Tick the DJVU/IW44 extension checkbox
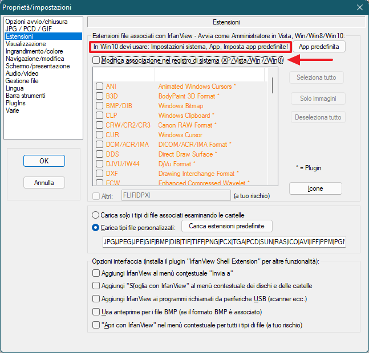This screenshot has height=353, width=369. [x=100, y=164]
